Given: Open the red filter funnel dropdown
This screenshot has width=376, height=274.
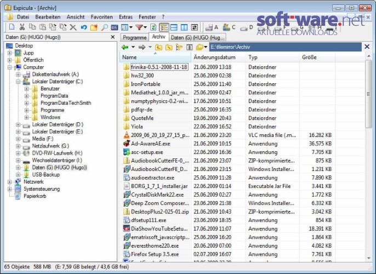Looking at the screenshot, I should (x=145, y=27).
